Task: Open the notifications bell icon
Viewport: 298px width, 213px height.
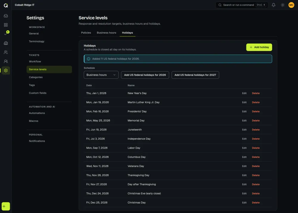Action: 274,5
